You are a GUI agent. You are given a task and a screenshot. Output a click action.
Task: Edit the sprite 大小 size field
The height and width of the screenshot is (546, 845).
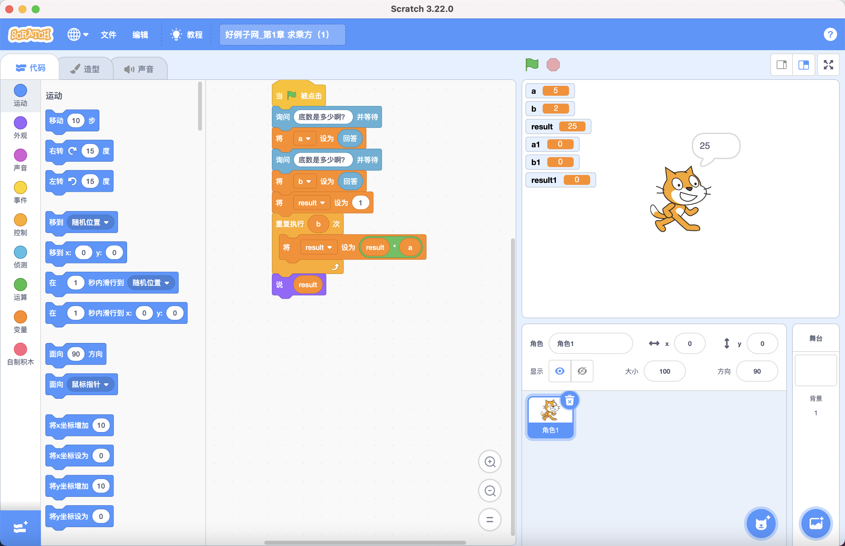tap(664, 371)
